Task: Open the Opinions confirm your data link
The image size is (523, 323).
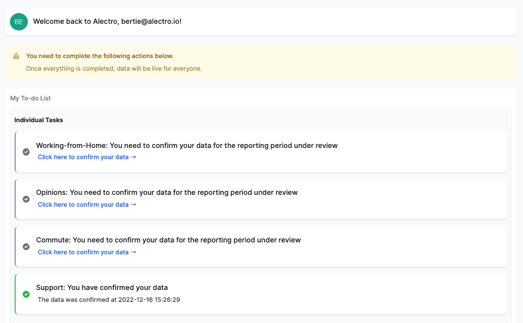Action: (x=87, y=205)
